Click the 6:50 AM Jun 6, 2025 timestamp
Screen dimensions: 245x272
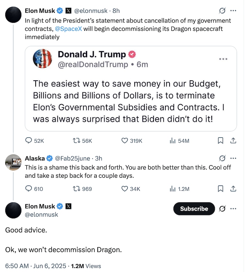pyautogui.click(x=36, y=266)
